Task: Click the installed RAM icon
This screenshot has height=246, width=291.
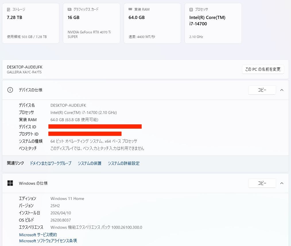Action: (130, 9)
